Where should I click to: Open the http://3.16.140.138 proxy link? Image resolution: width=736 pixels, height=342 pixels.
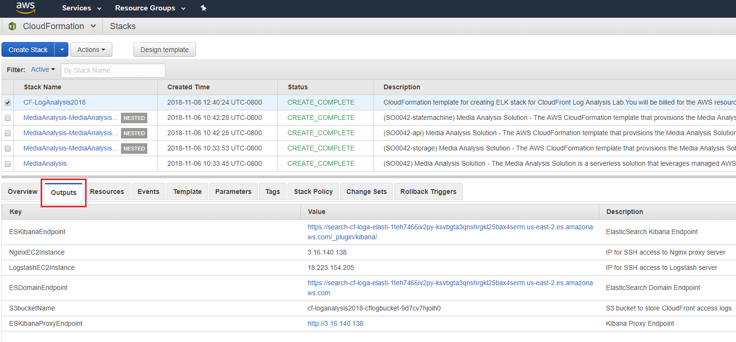[335, 323]
